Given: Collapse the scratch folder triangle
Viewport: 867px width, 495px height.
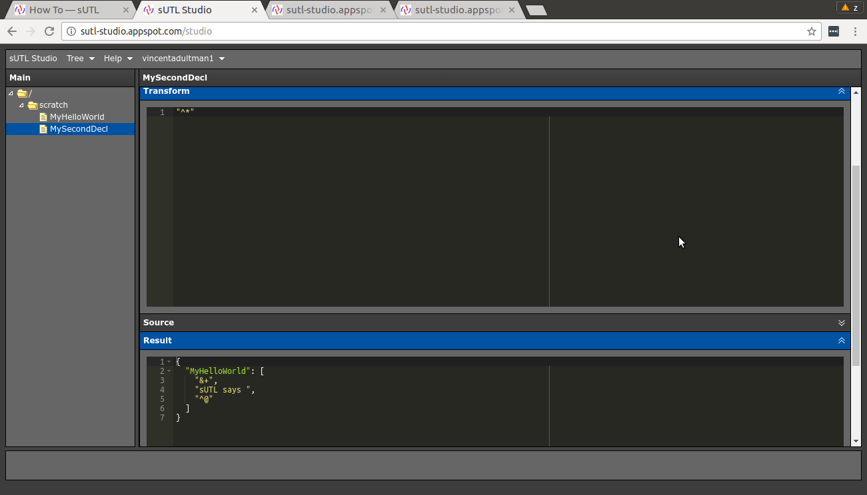Looking at the screenshot, I should click(22, 105).
